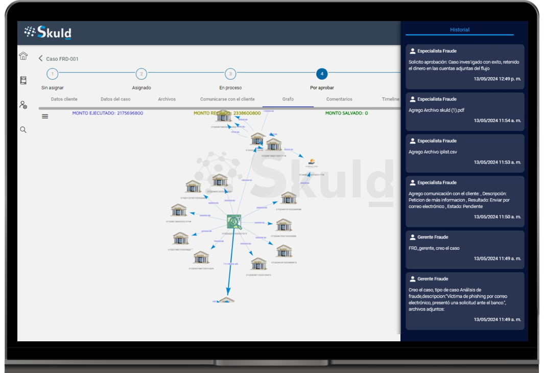Click step 1 Sin asignar
The height and width of the screenshot is (373, 544).
point(52,74)
